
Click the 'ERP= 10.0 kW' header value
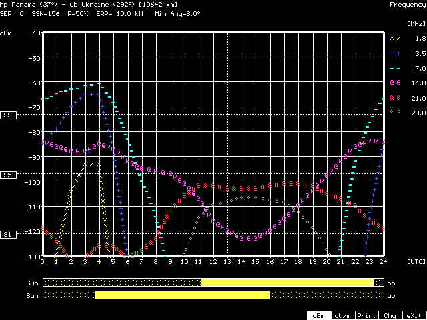click(119, 13)
